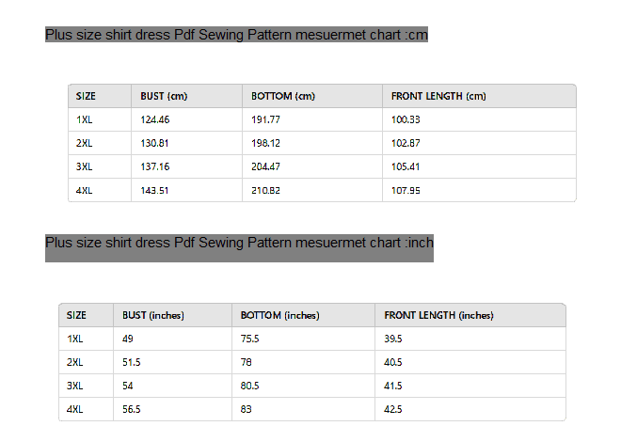Screen dimensions: 621x442
Task: Click the 4XL bust value 143.51
Action: [155, 190]
